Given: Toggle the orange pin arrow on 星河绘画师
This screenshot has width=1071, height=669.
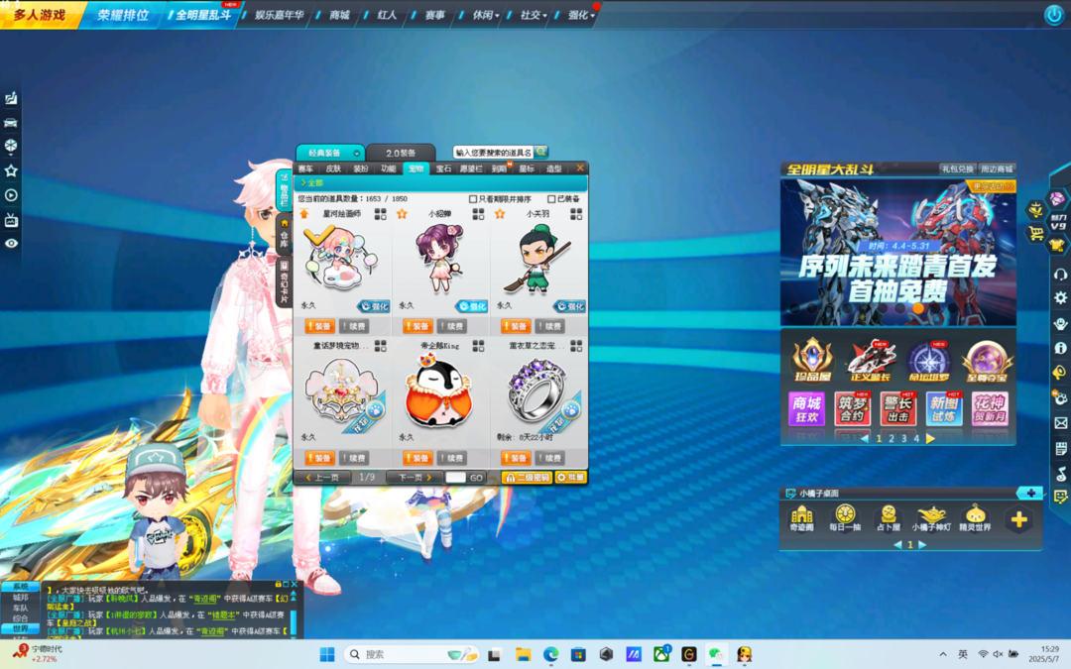Looking at the screenshot, I should click(x=304, y=214).
